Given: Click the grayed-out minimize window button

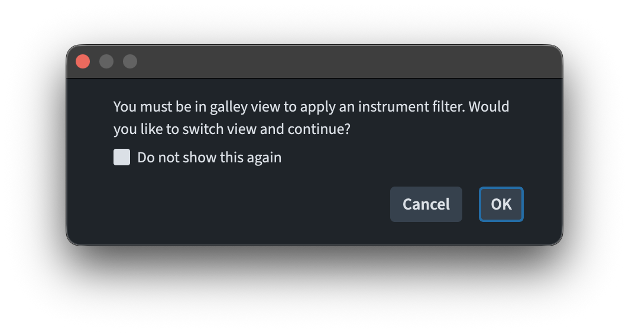Looking at the screenshot, I should tap(106, 61).
